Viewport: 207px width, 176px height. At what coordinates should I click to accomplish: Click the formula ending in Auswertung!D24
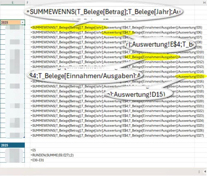click(x=117, y=121)
